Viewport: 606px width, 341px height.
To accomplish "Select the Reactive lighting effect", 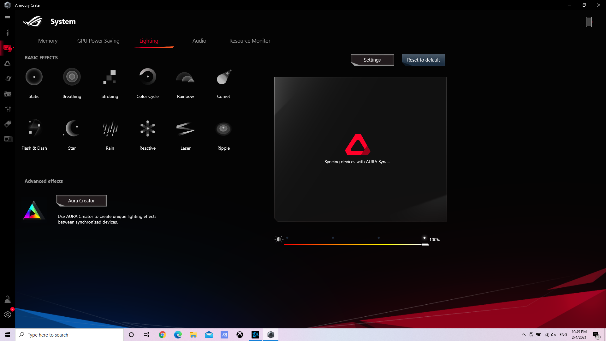I will [x=148, y=129].
